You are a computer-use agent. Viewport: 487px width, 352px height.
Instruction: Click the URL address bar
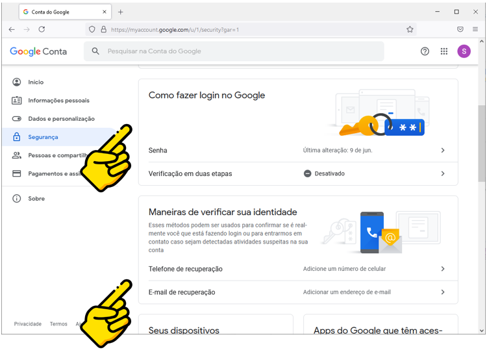251,29
